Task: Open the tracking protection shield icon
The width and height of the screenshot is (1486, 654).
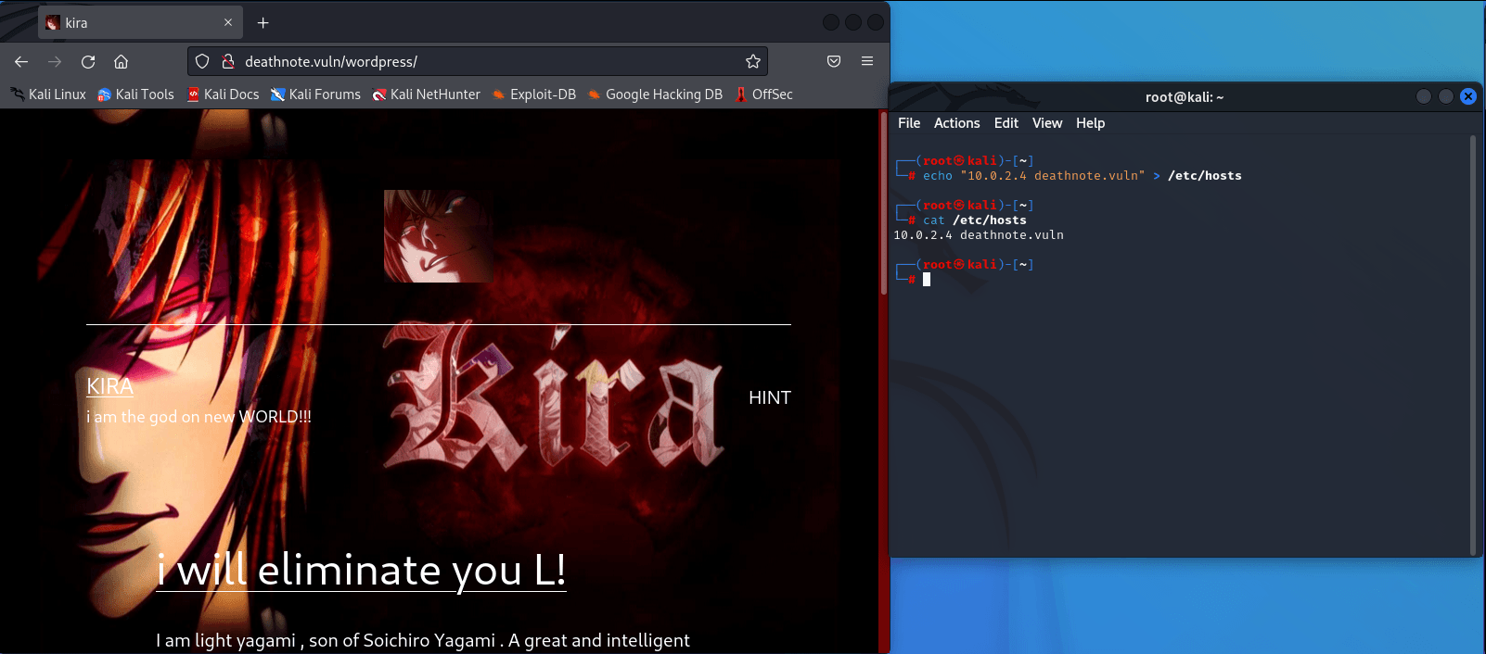Action: [x=202, y=61]
